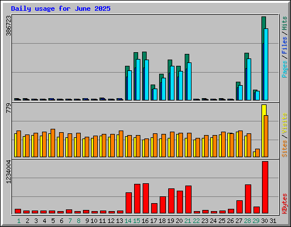Viewport: 291px width, 227px height.
Task: Click day 29 on the x-axis
Action: click(x=256, y=221)
